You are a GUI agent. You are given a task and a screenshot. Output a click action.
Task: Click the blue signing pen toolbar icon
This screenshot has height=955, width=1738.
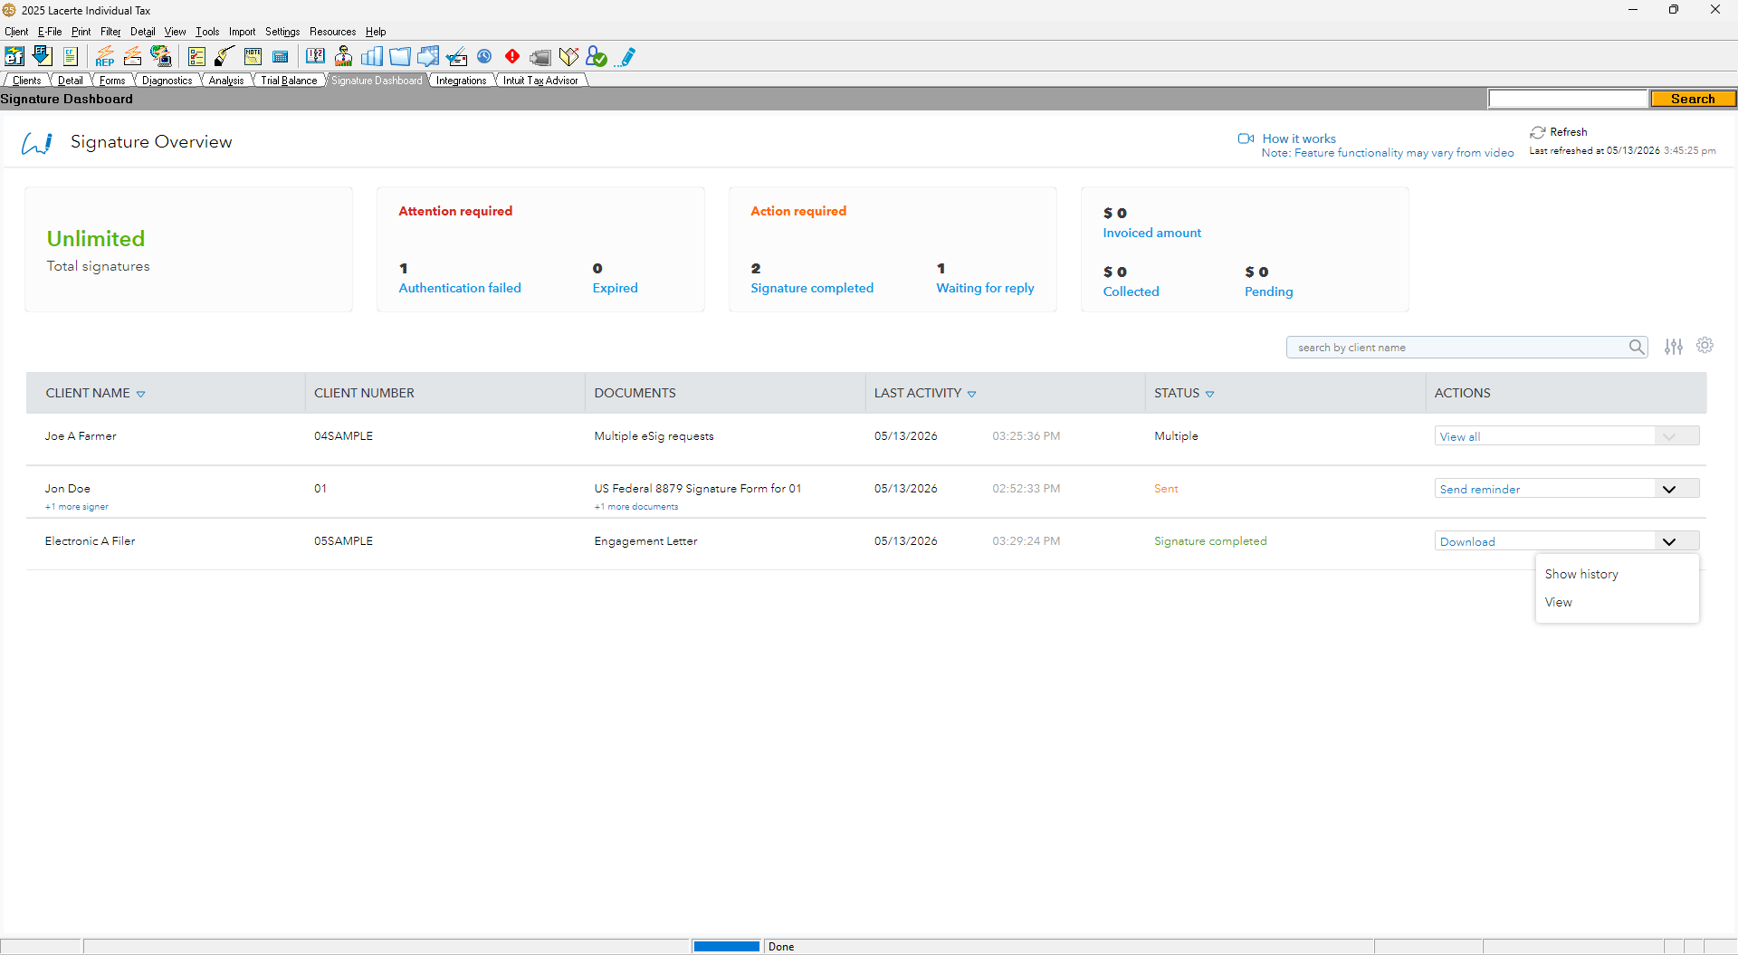coord(626,57)
